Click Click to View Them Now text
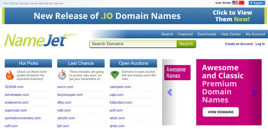Image resolution: width=268 pixels, height=129 pixels. (x=232, y=16)
